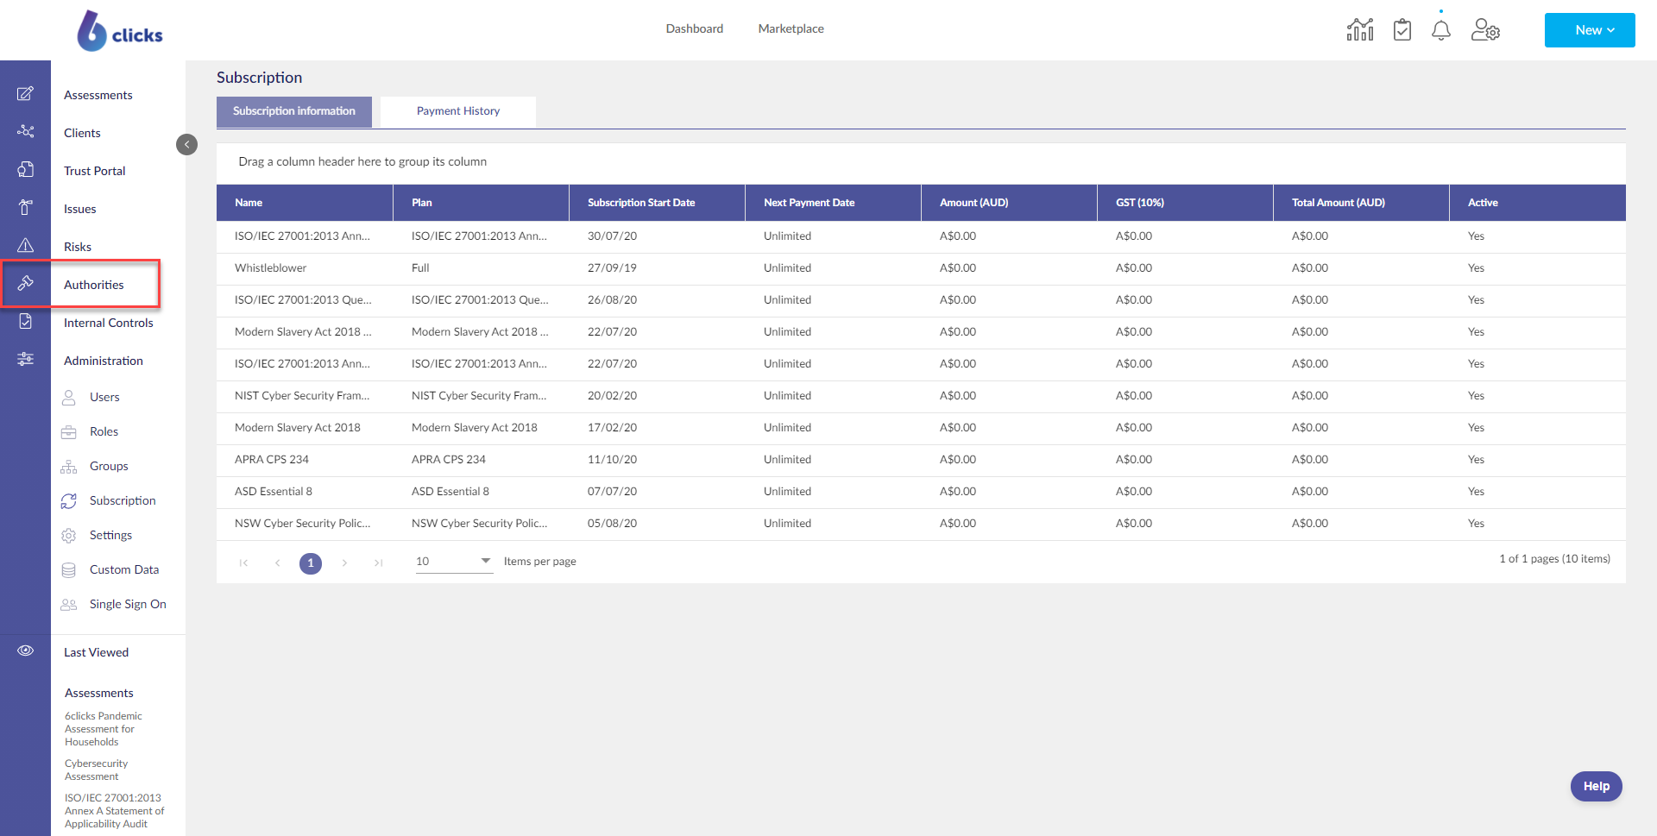The height and width of the screenshot is (836, 1657).
Task: Click the Custom Data database icon
Action: pyautogui.click(x=69, y=569)
